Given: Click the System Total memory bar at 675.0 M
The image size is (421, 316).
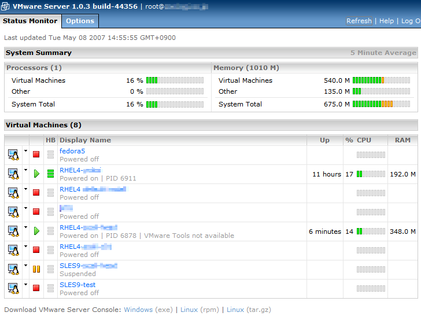Looking at the screenshot, I should (x=381, y=104).
